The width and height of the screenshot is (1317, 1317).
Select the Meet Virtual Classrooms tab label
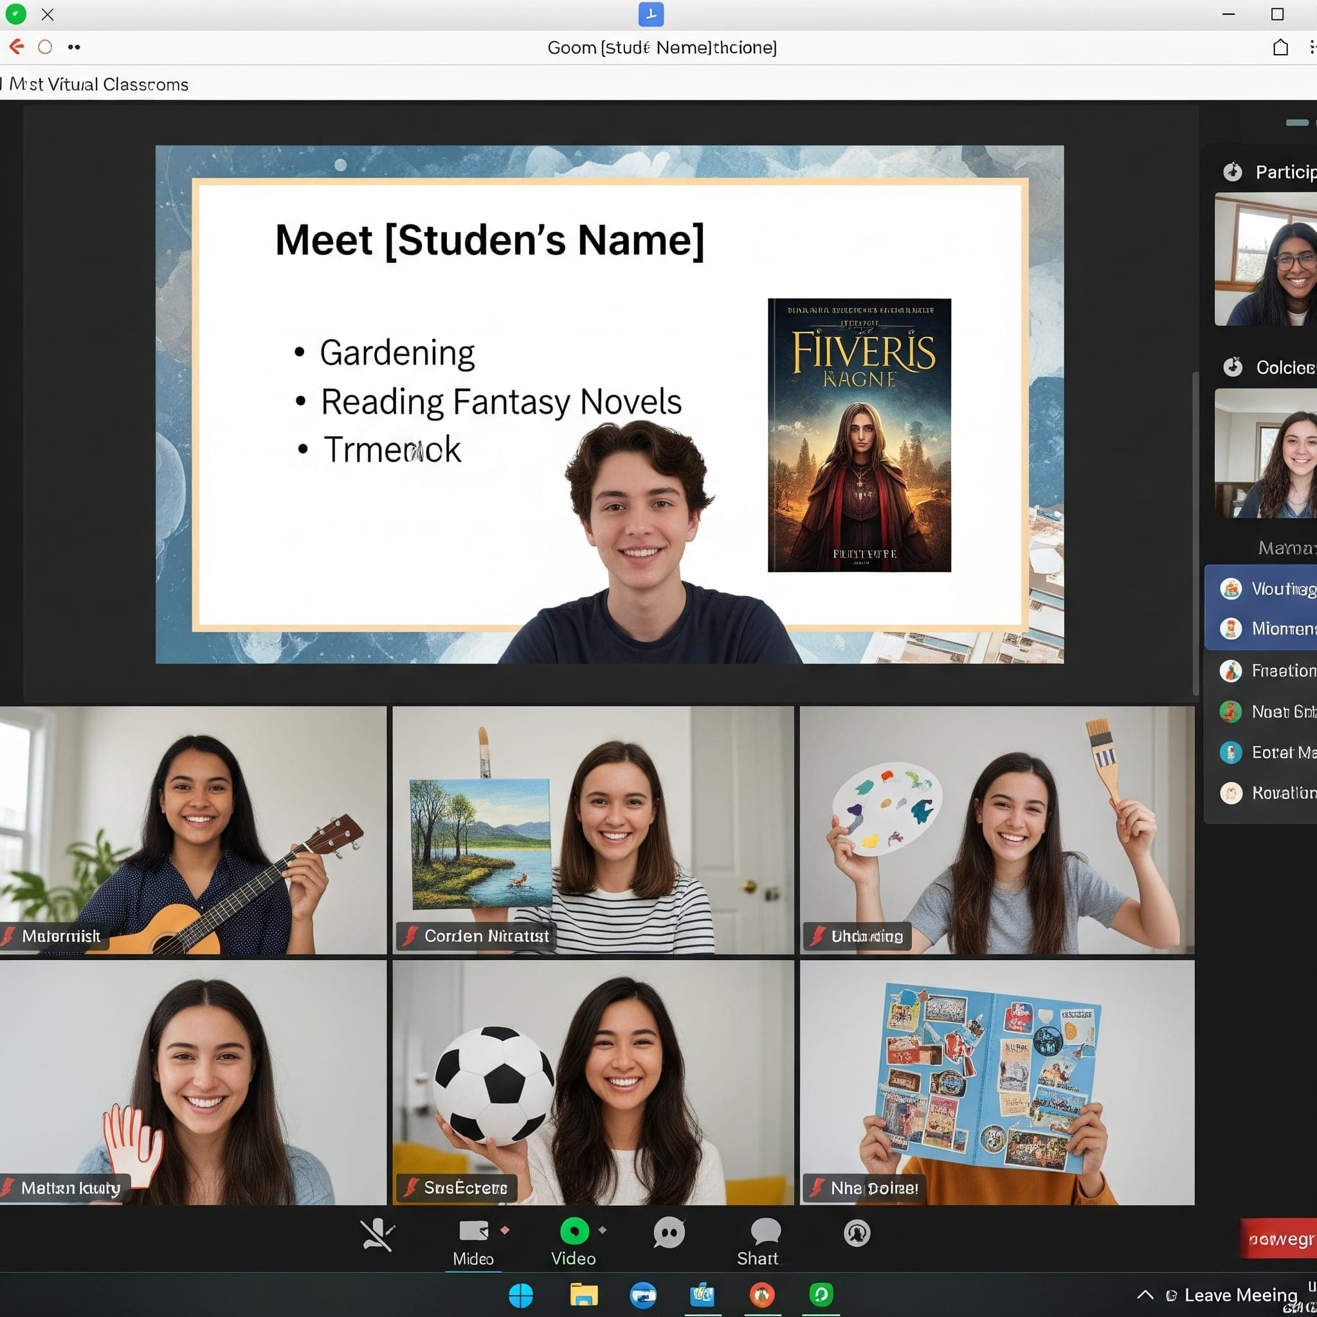click(x=95, y=84)
